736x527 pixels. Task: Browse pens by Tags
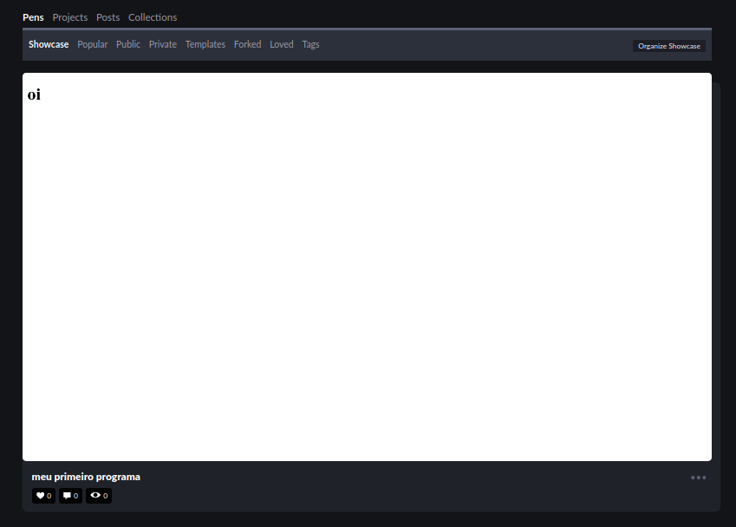point(310,44)
